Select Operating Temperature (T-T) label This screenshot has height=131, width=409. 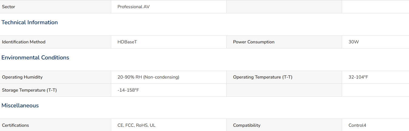click(263, 77)
